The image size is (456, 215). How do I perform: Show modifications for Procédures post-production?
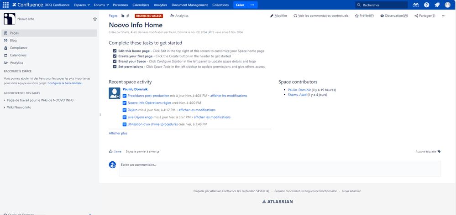point(229,96)
